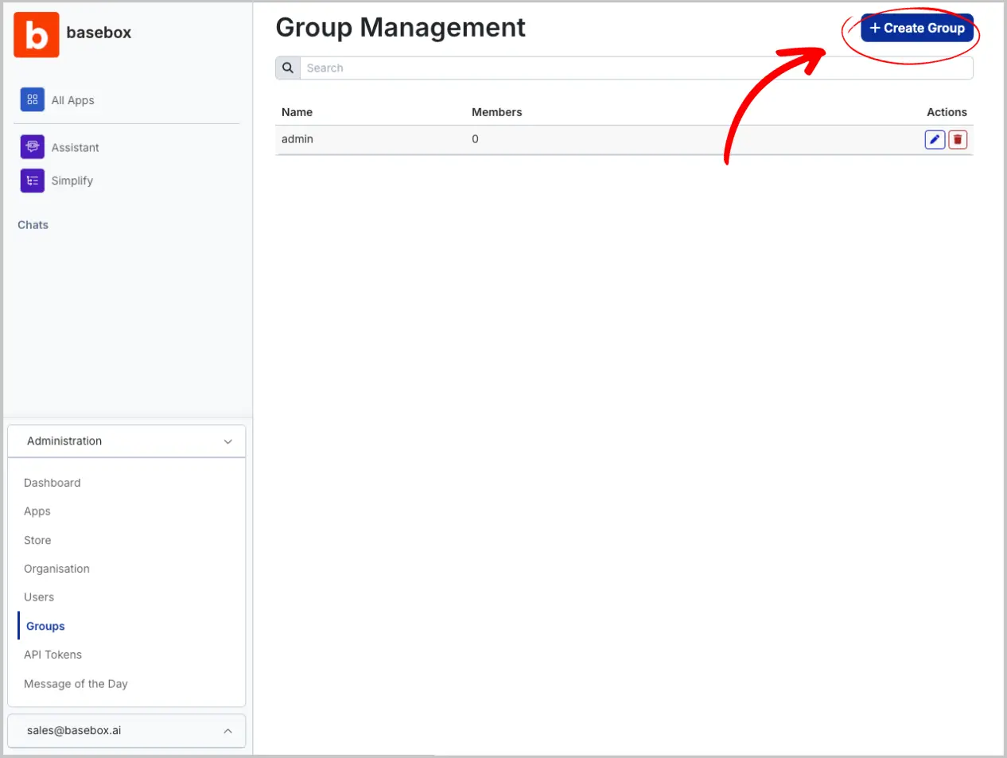Navigate to Organisation settings
Viewport: 1007px width, 758px height.
tap(56, 569)
